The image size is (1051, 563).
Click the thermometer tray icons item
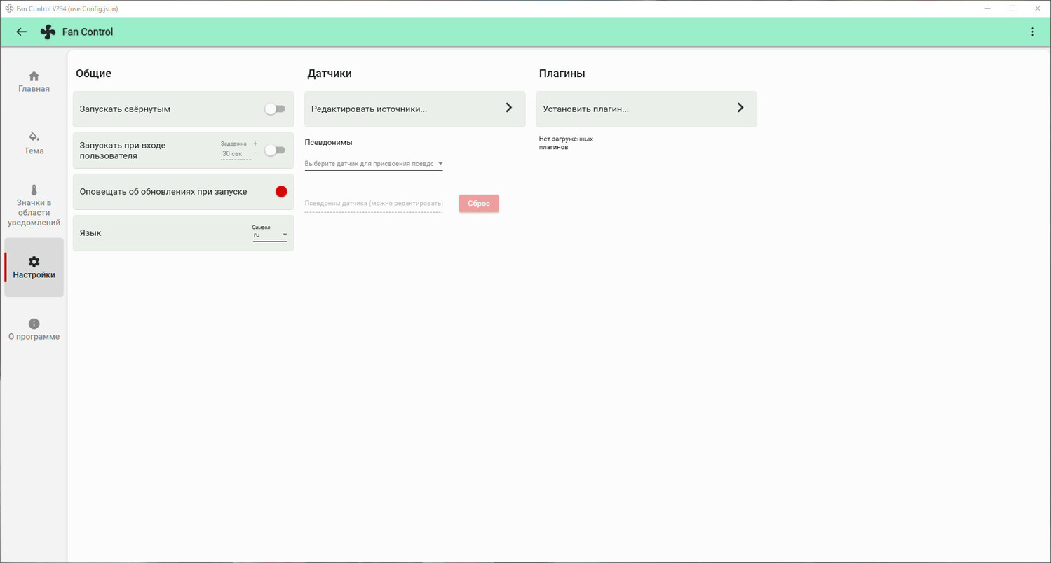pos(34,190)
